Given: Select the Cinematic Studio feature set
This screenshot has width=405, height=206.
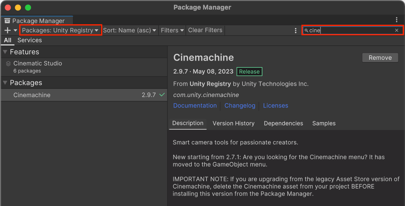Looking at the screenshot, I should 84,67.
